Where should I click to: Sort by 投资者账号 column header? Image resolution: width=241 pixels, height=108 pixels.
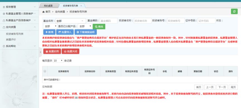click(x=64, y=71)
